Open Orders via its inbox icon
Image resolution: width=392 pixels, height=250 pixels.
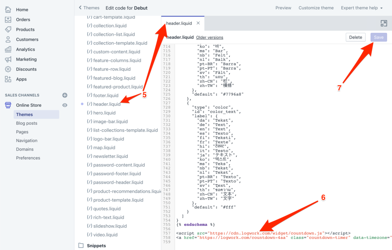[8, 20]
